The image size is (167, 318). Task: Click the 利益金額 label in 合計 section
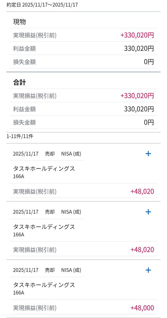coord(24,109)
